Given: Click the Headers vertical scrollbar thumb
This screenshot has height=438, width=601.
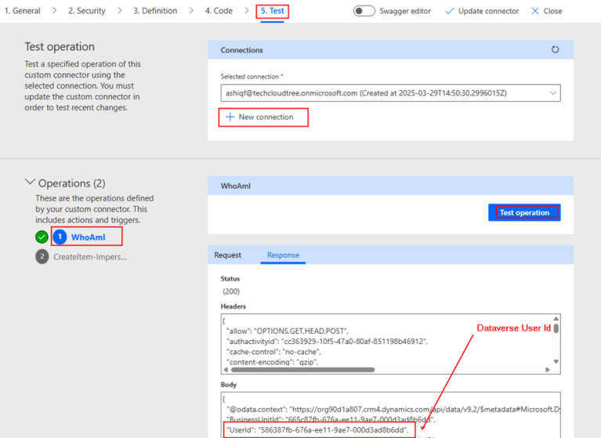Looking at the screenshot, I should coord(556,328).
